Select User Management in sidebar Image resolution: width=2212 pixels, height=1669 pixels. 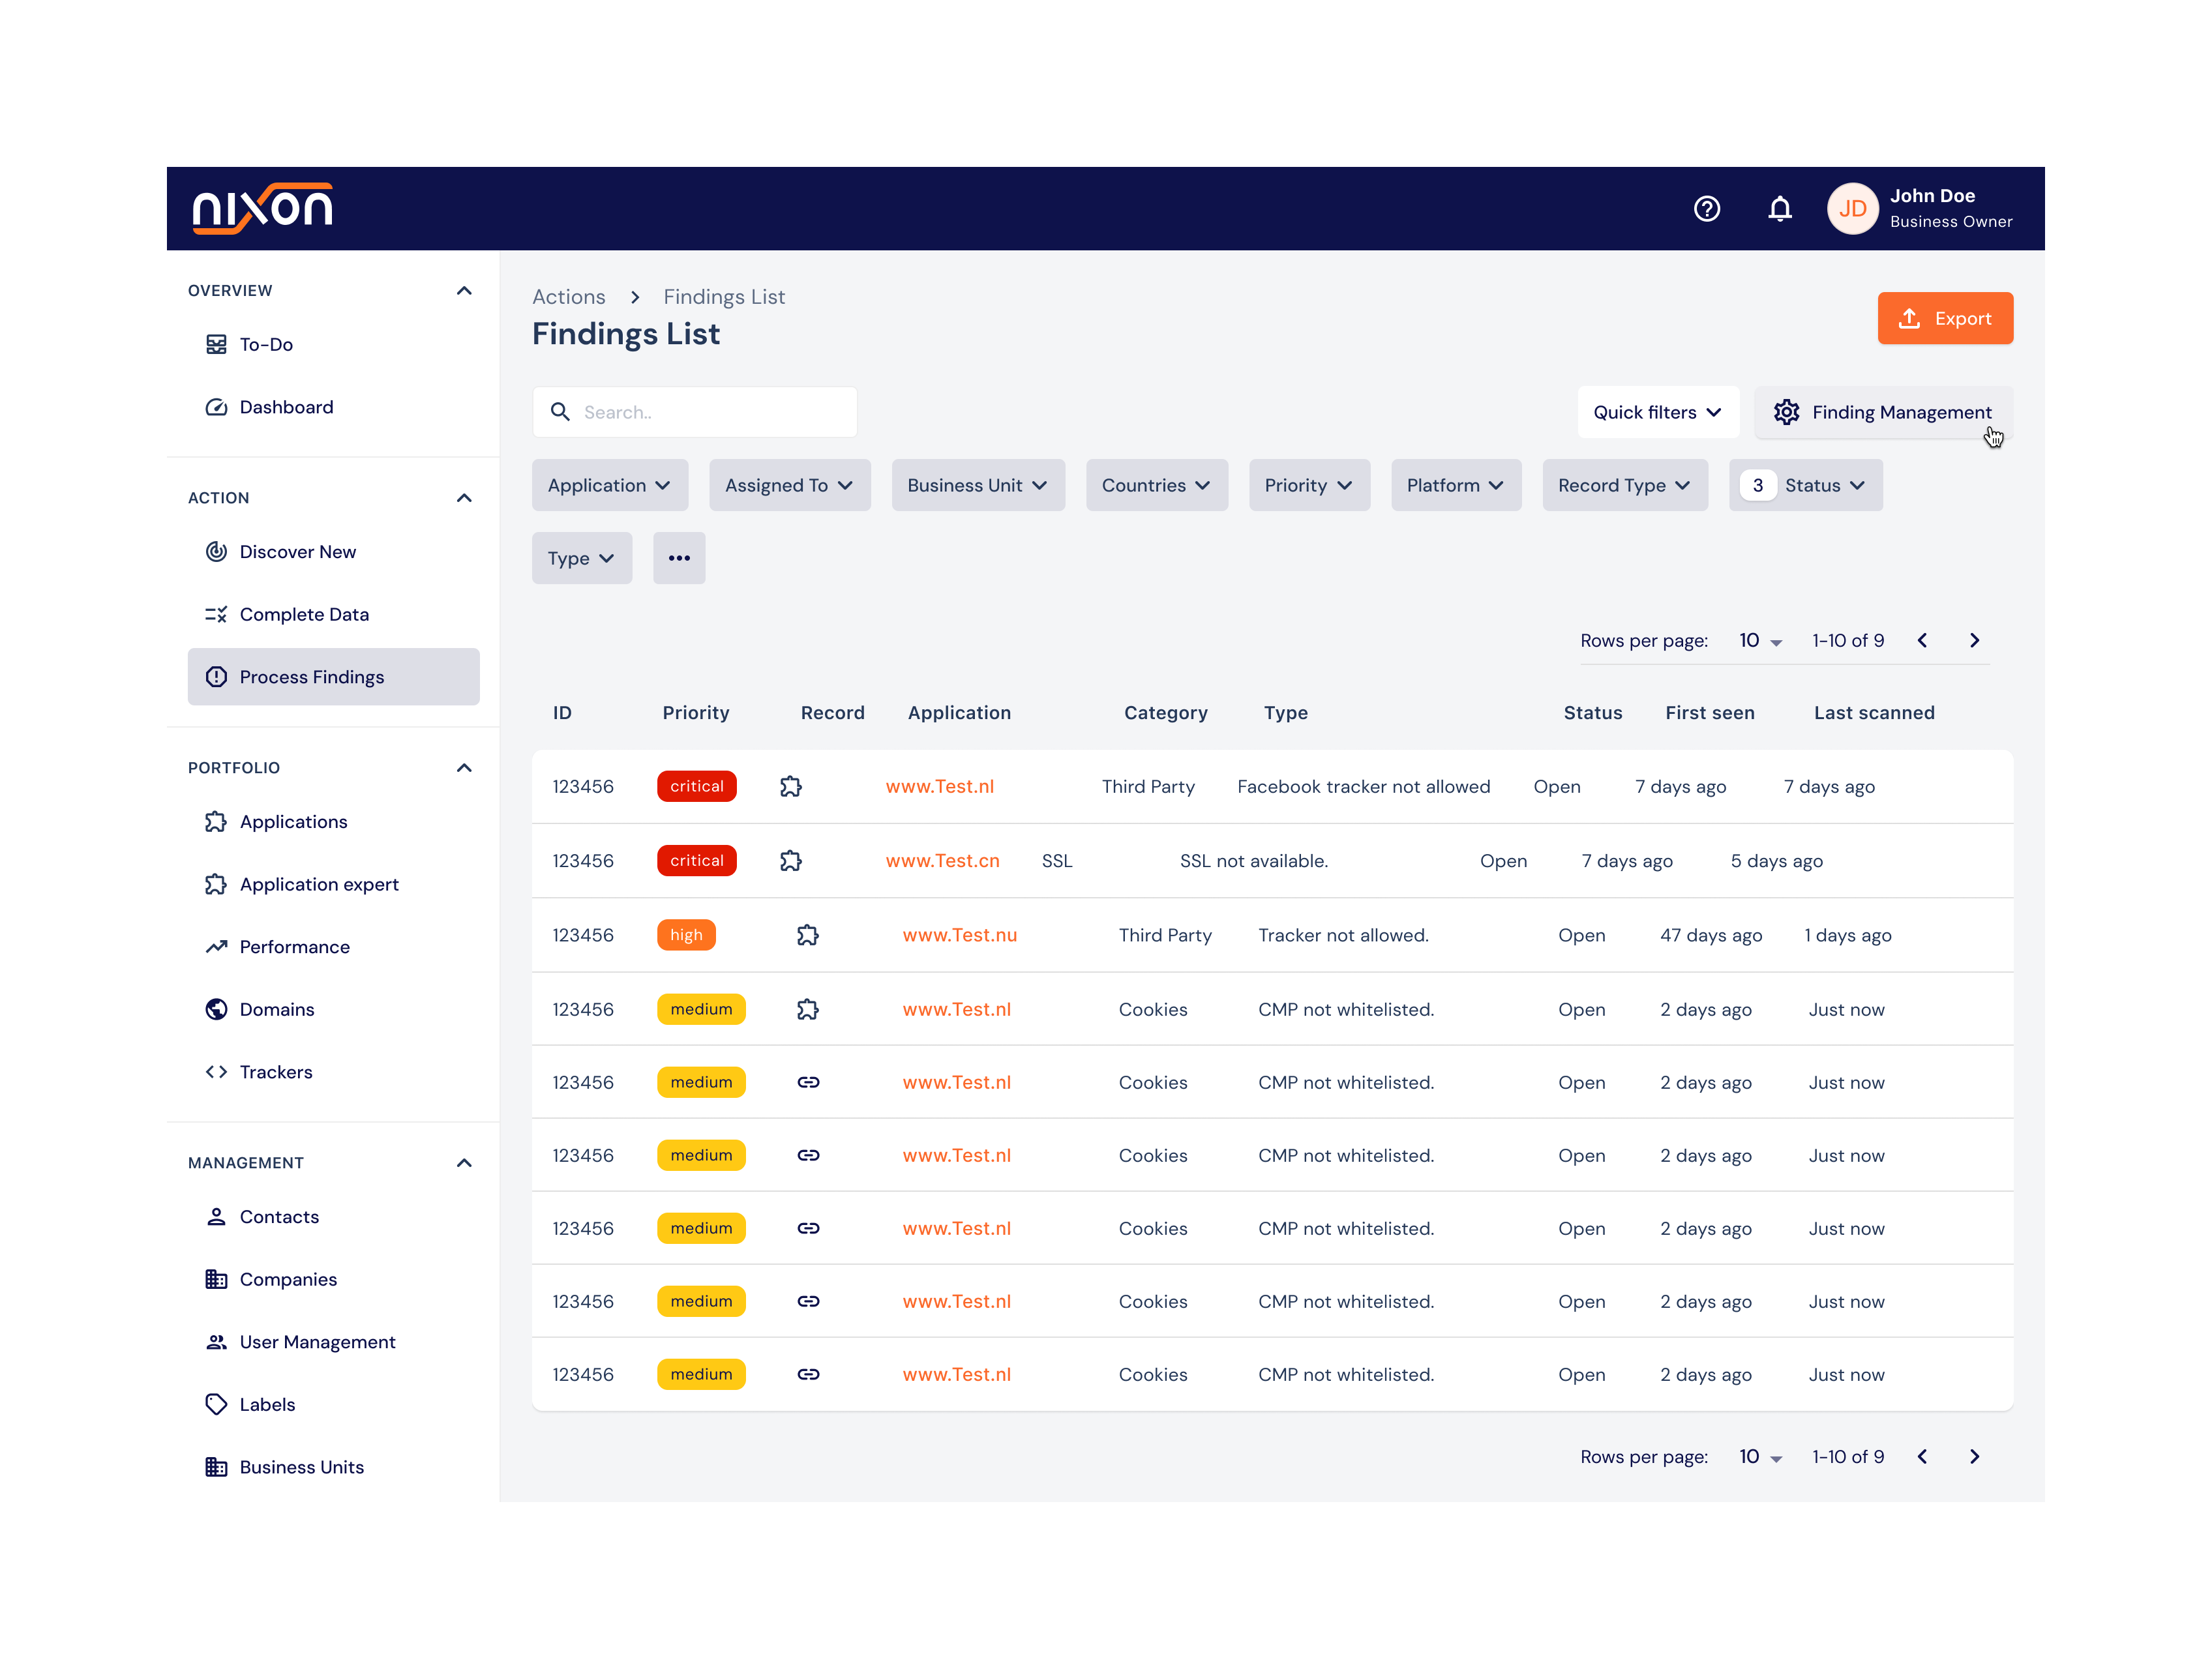pyautogui.click(x=317, y=1341)
